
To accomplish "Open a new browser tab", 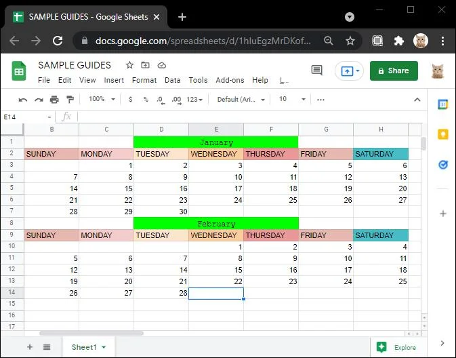I will coord(182,17).
